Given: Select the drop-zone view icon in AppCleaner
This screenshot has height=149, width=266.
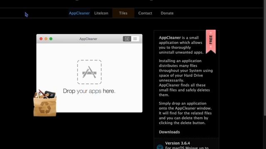Looking at the screenshot, I should 127,38.
